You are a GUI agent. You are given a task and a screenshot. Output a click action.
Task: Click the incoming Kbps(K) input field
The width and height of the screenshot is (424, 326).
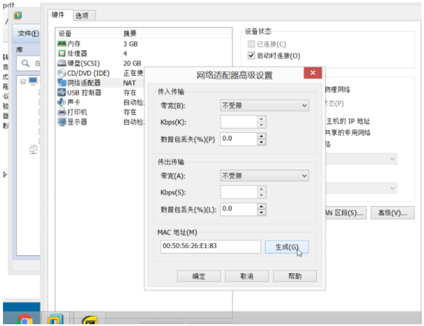(x=239, y=122)
